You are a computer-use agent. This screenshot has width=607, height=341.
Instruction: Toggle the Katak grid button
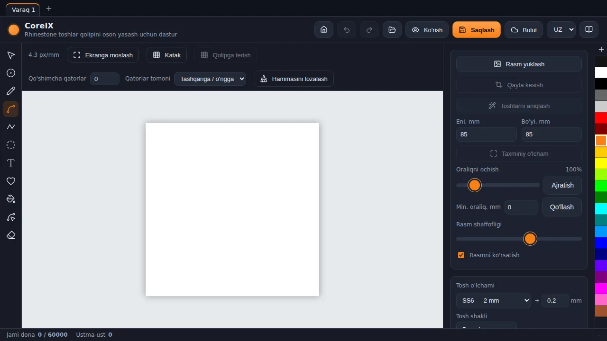(x=167, y=55)
